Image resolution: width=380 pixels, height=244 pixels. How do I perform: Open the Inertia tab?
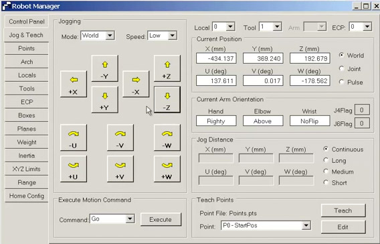click(26, 156)
